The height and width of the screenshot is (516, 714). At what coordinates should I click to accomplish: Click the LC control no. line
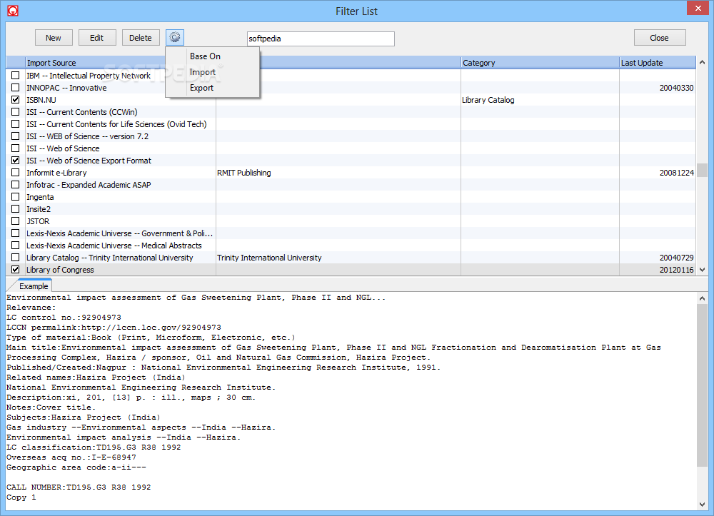coord(64,317)
